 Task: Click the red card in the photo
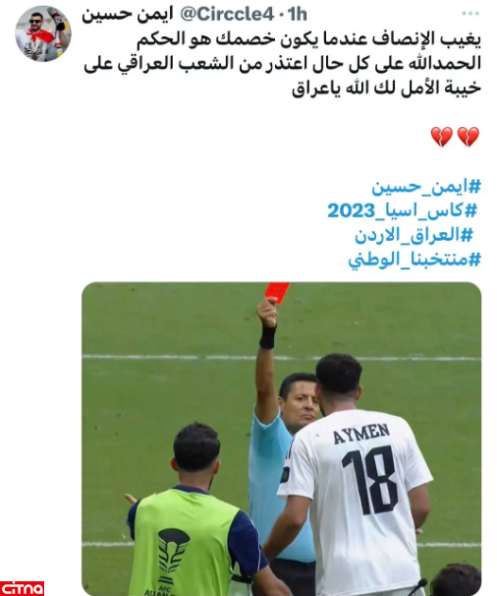(x=277, y=292)
